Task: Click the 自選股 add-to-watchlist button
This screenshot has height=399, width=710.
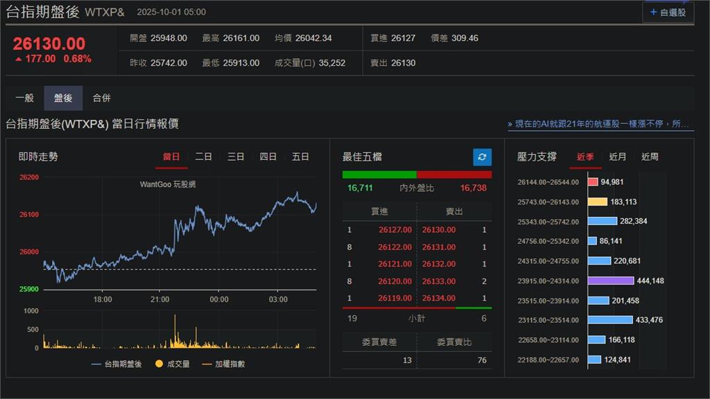Action: (x=667, y=12)
